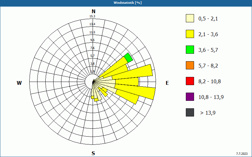Image resolution: width=252 pixels, height=157 pixels.
Task: Click the legend label '> 13,9'
Action: pos(208,113)
